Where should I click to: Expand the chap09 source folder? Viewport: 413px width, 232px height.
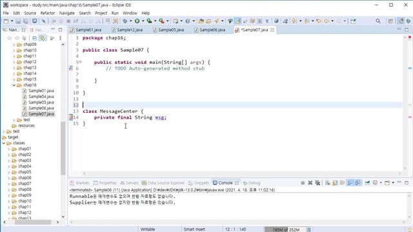click(14, 44)
